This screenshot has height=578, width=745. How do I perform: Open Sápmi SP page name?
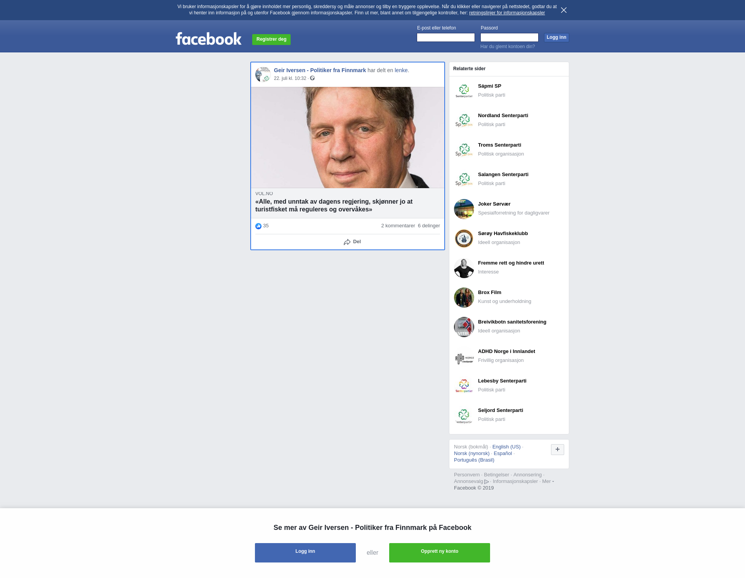pos(489,86)
